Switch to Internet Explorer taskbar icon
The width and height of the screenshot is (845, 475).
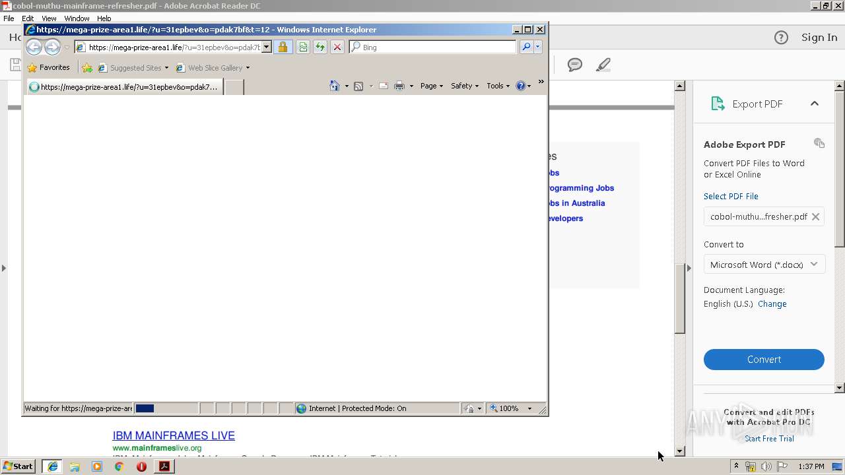pos(52,466)
